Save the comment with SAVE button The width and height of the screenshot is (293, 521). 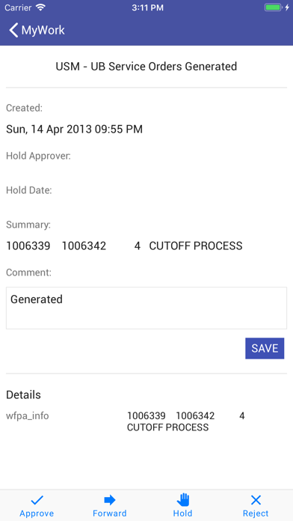(x=265, y=348)
